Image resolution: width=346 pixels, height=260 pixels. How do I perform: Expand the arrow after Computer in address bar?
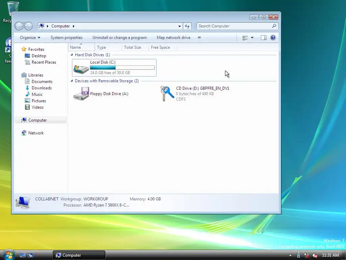pos(74,26)
